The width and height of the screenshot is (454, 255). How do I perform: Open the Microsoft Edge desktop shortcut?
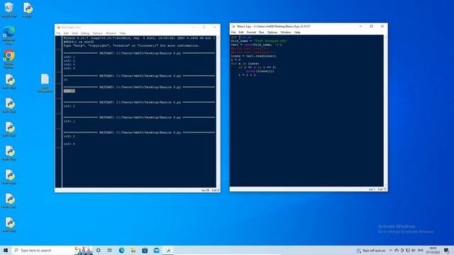pos(9,35)
